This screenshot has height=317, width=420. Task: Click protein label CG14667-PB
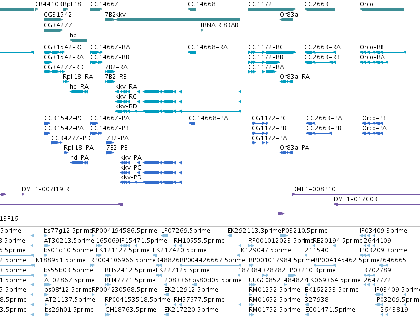tap(110, 128)
